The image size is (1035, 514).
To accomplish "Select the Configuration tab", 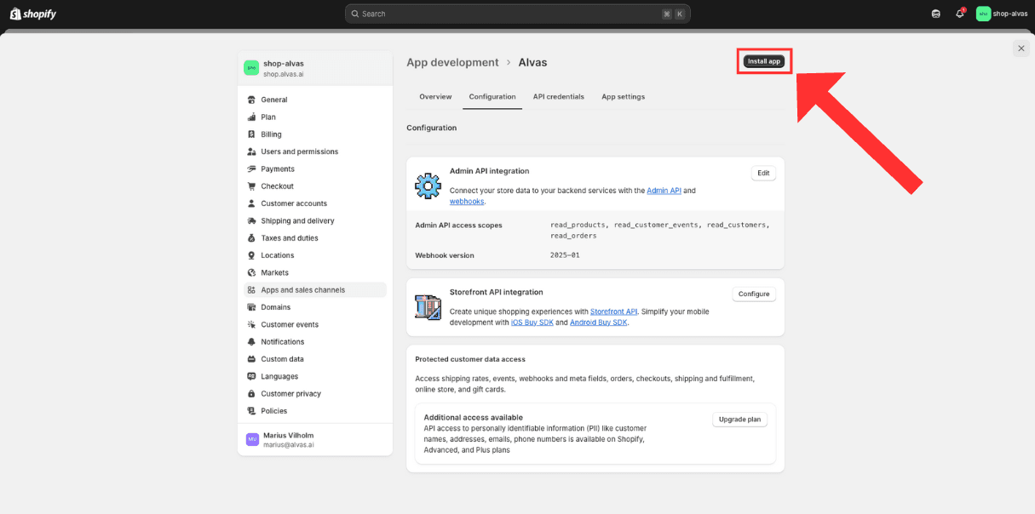I will point(492,97).
